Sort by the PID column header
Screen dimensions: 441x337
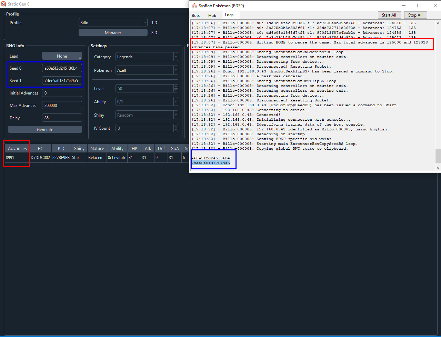point(61,148)
